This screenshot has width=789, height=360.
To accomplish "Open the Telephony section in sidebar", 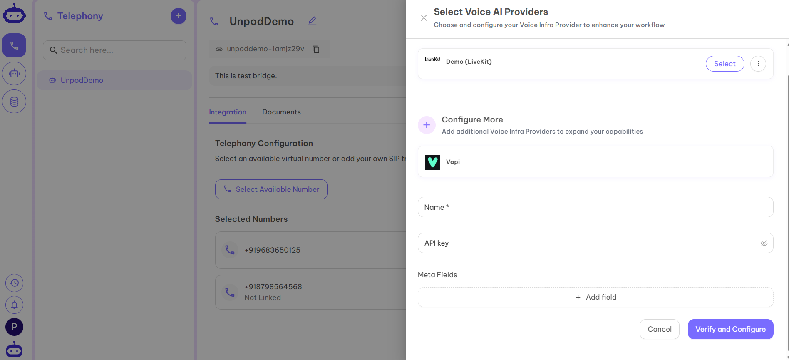I will [14, 45].
